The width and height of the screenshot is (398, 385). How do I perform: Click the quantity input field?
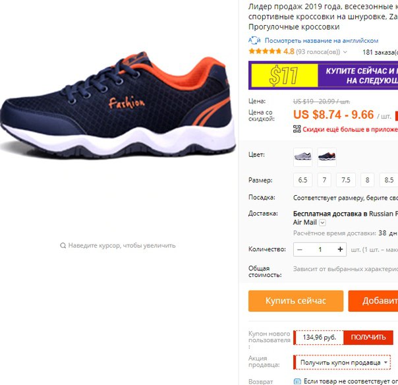[x=320, y=249]
